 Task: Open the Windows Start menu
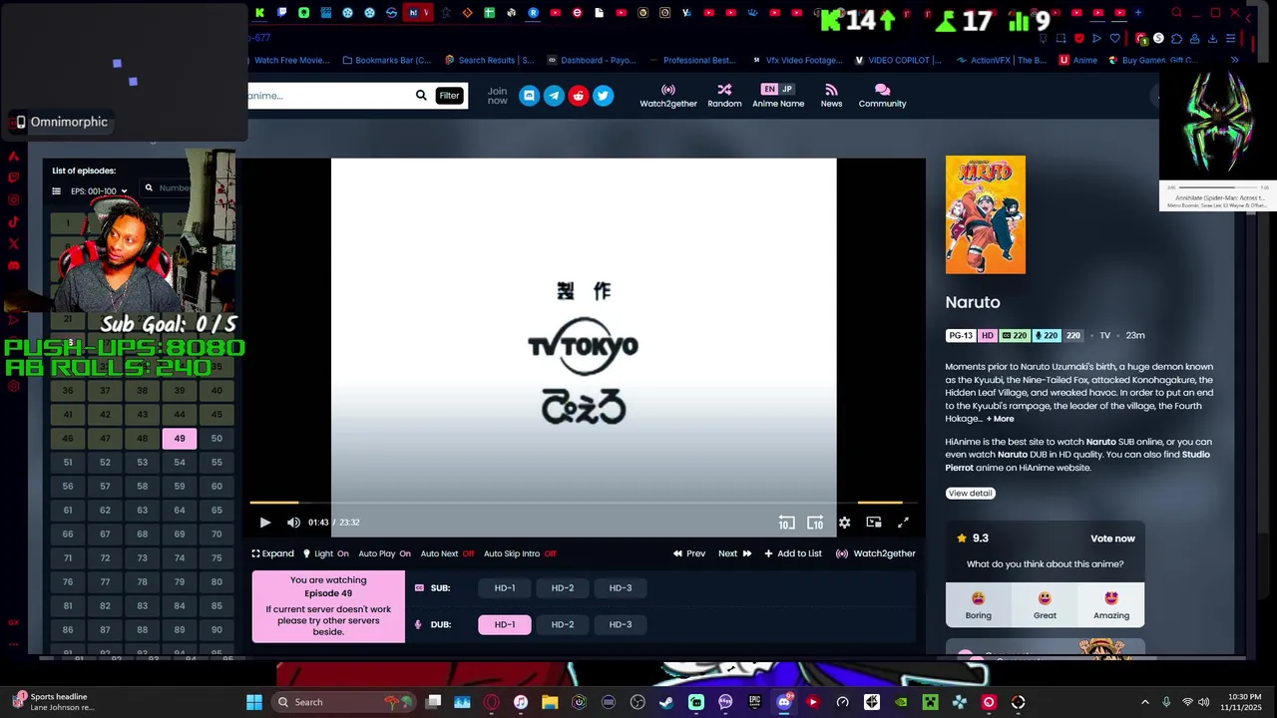pos(254,702)
